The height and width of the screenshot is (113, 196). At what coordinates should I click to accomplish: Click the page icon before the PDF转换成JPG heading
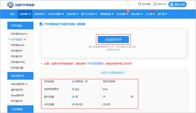point(41,24)
